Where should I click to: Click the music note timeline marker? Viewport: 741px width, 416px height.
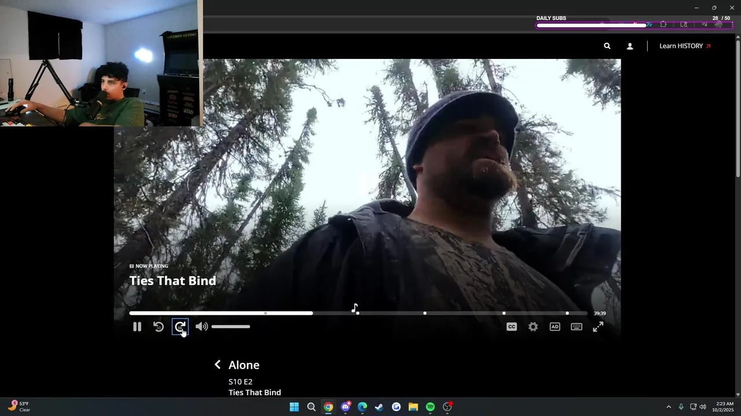pos(355,308)
